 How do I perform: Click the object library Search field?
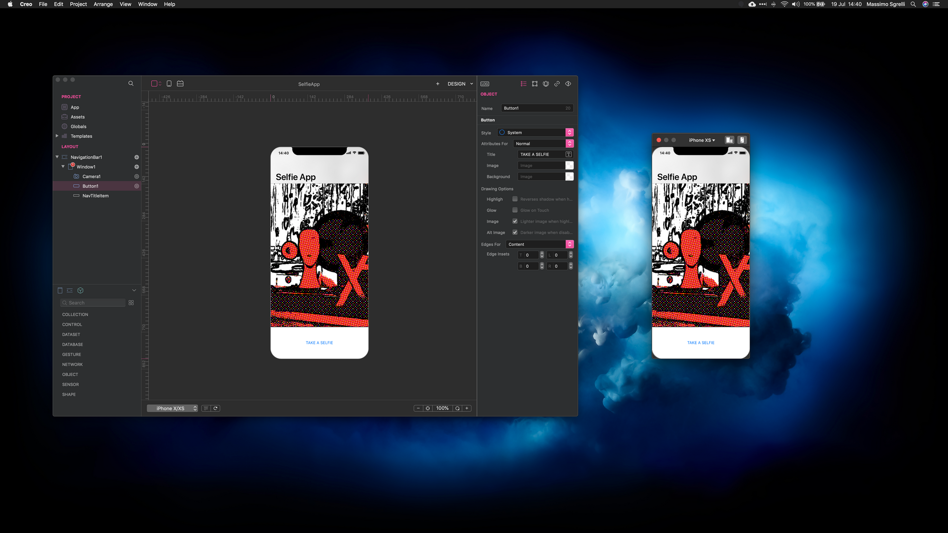click(x=93, y=303)
